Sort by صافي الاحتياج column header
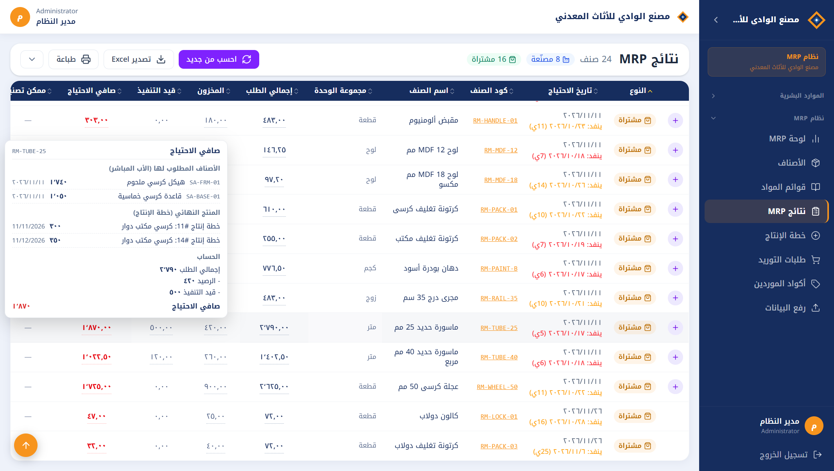 click(x=95, y=91)
